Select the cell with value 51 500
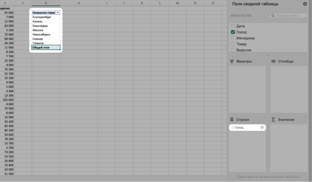Image resolution: width=312 pixels, height=182 pixels. pyautogui.click(x=7, y=174)
